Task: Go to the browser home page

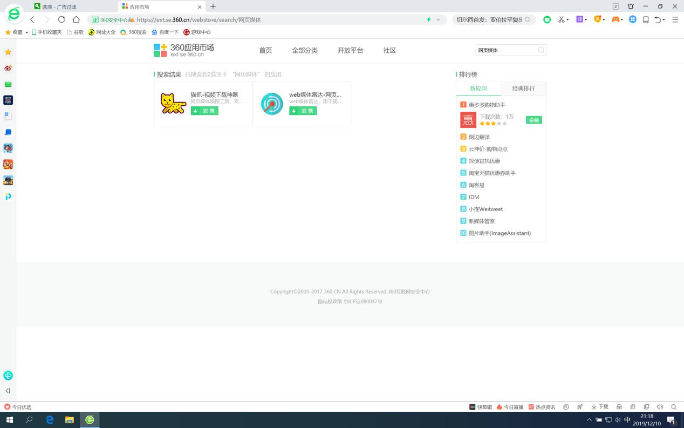Action: (x=76, y=19)
